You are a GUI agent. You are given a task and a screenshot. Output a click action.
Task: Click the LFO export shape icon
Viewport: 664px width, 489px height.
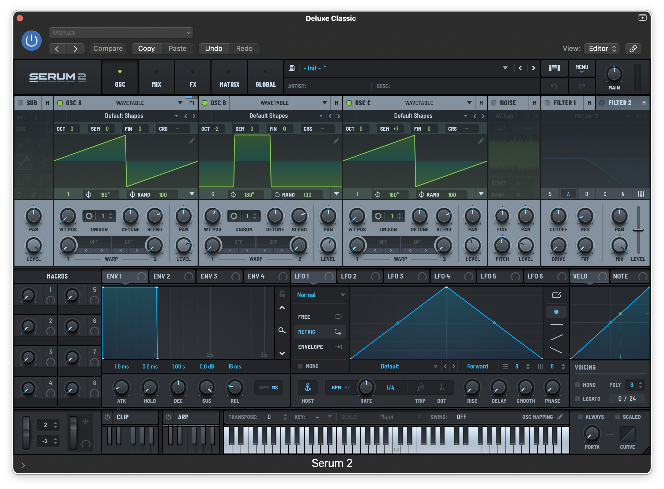(x=556, y=295)
